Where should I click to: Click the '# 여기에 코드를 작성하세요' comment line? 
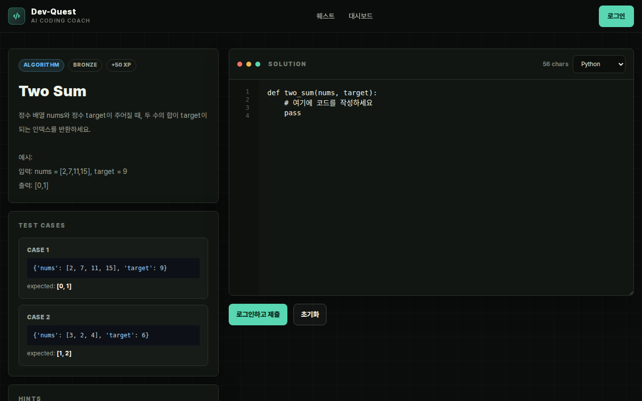coord(328,103)
